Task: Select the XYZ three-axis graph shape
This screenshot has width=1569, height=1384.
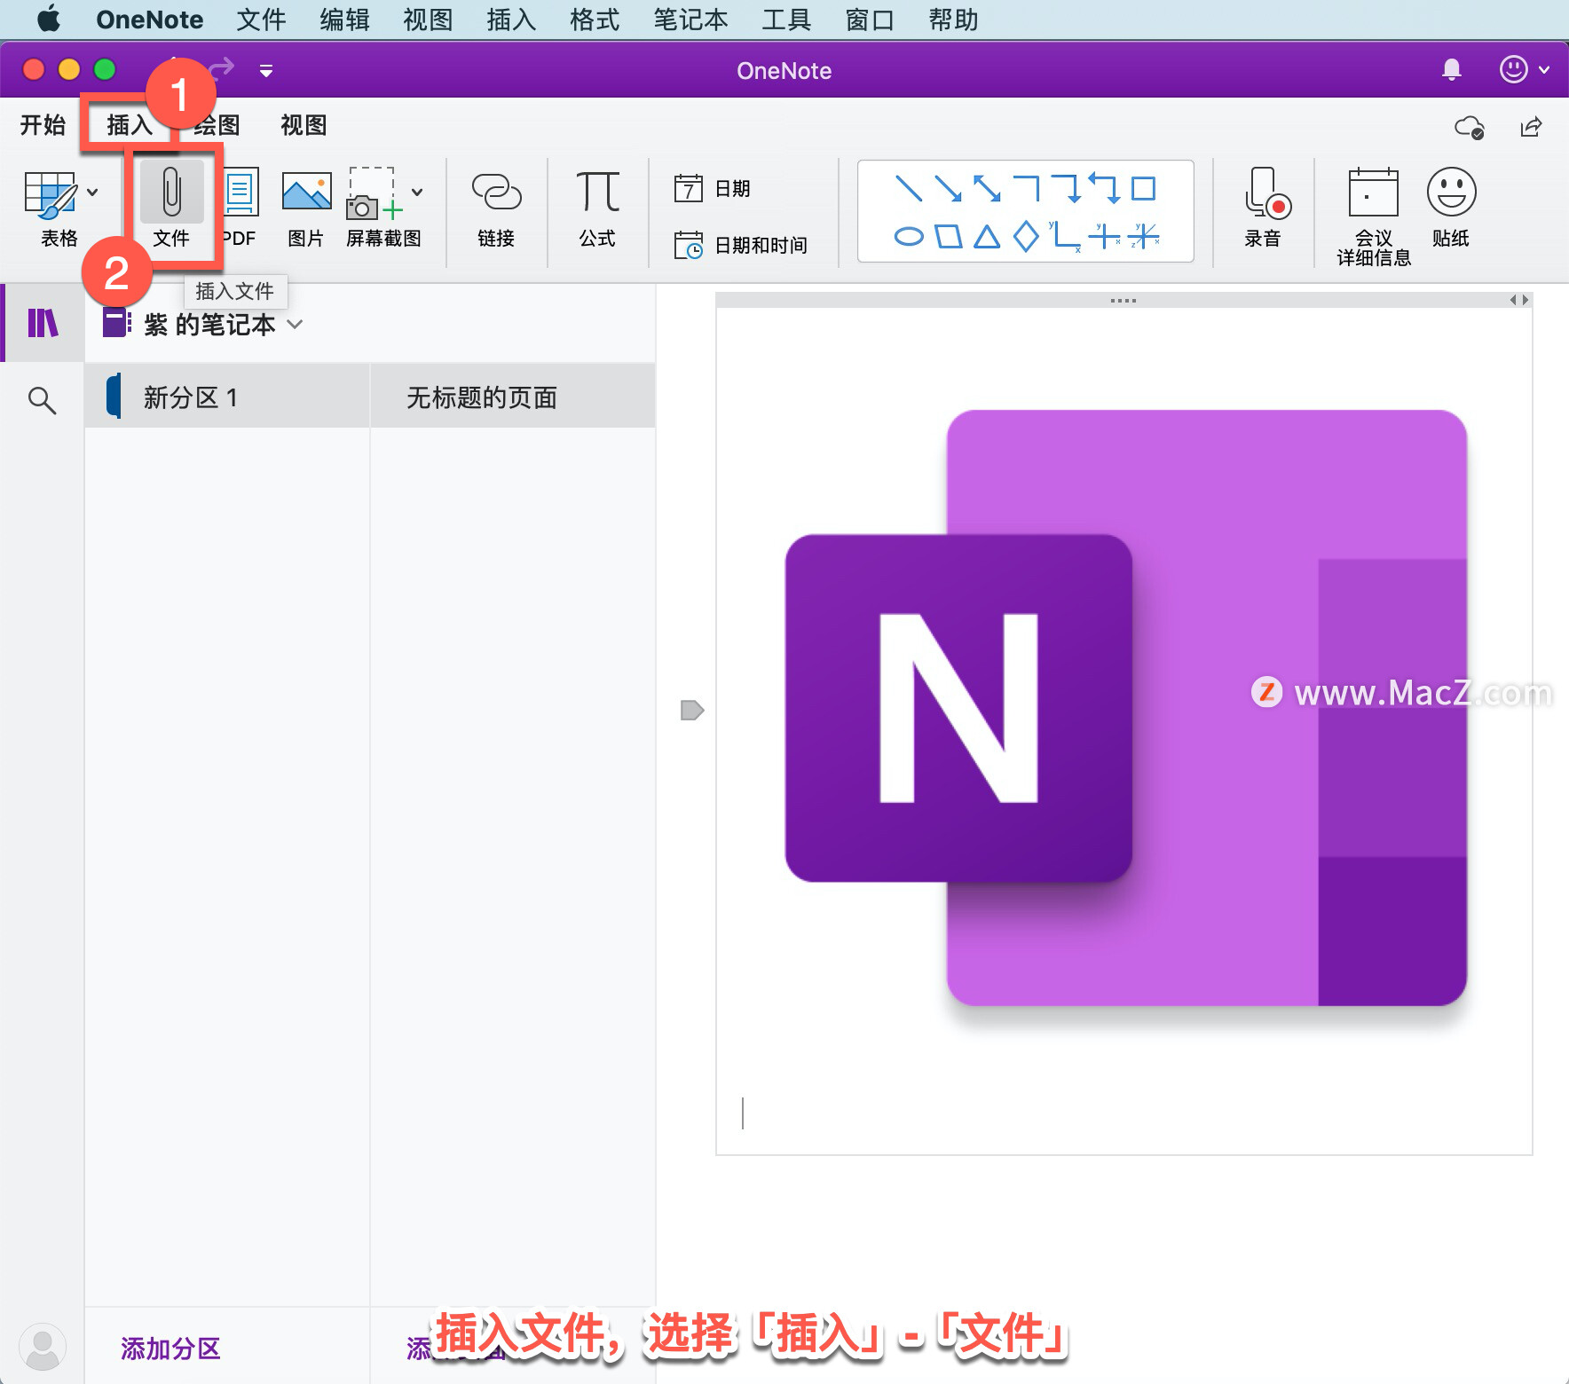Action: (x=1144, y=236)
